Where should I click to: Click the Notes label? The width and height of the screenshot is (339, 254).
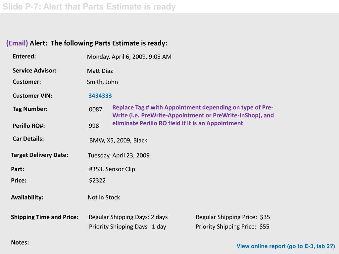tap(20, 242)
